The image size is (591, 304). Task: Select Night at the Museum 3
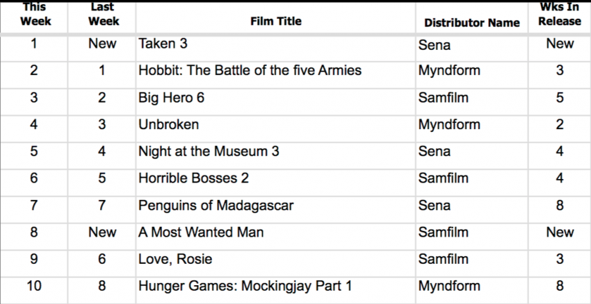pos(209,151)
